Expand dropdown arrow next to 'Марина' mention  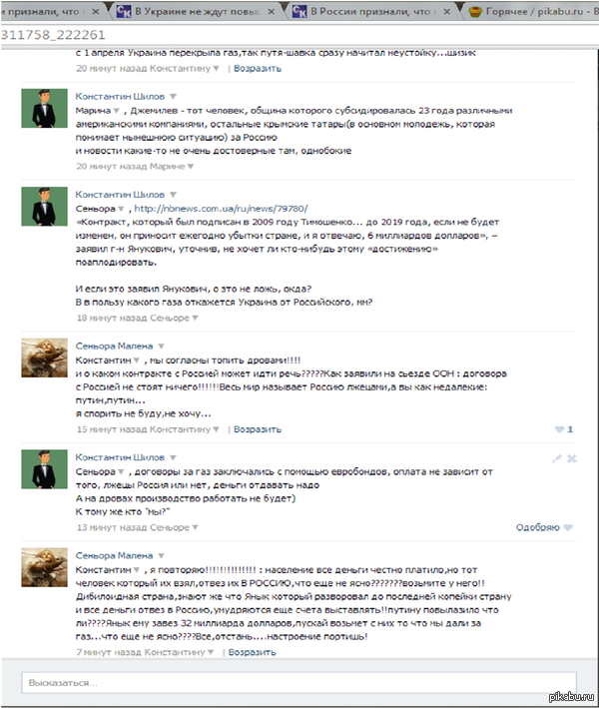(x=117, y=111)
